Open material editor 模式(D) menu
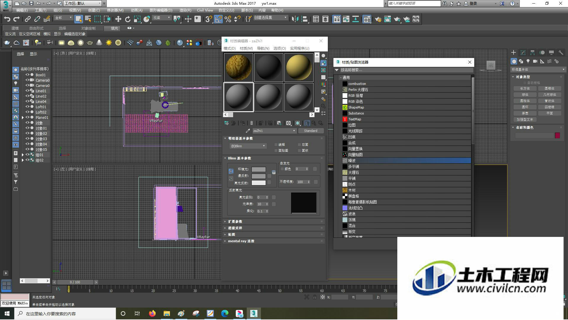The width and height of the screenshot is (568, 320). [230, 49]
